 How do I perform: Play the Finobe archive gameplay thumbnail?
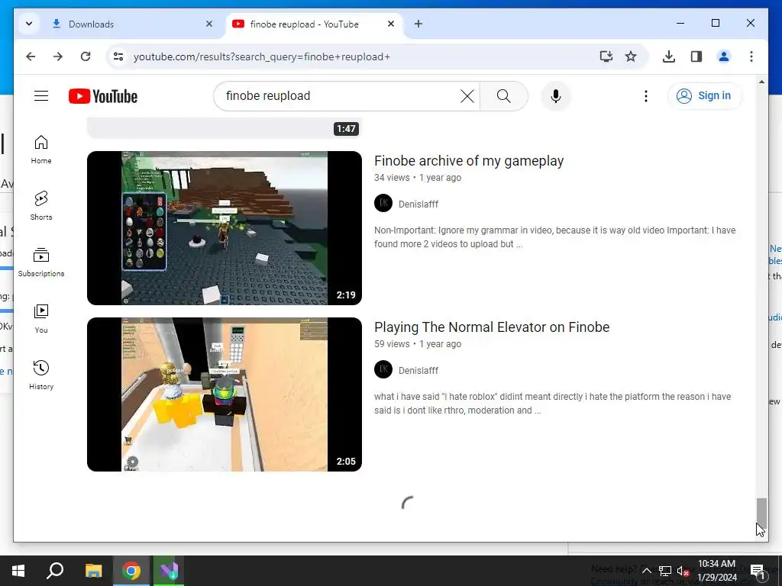tap(225, 228)
